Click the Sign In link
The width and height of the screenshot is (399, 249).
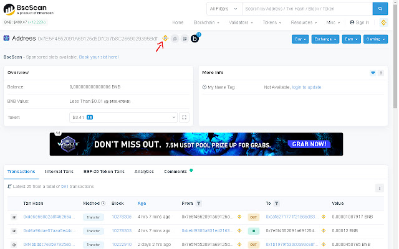click(360, 22)
